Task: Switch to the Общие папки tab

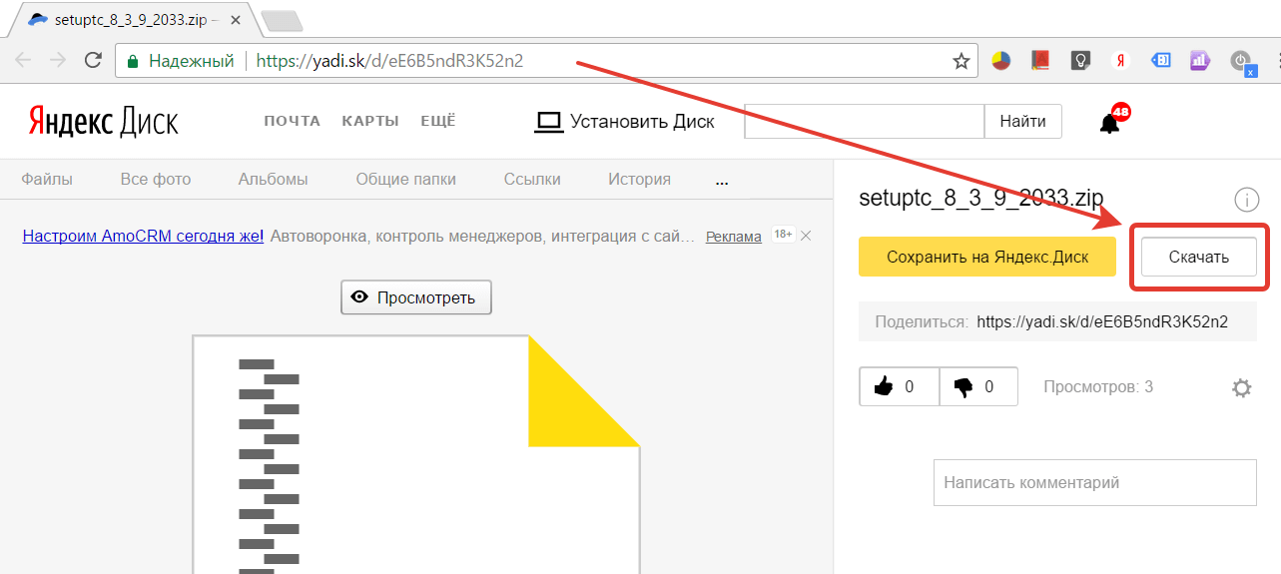Action: tap(406, 180)
